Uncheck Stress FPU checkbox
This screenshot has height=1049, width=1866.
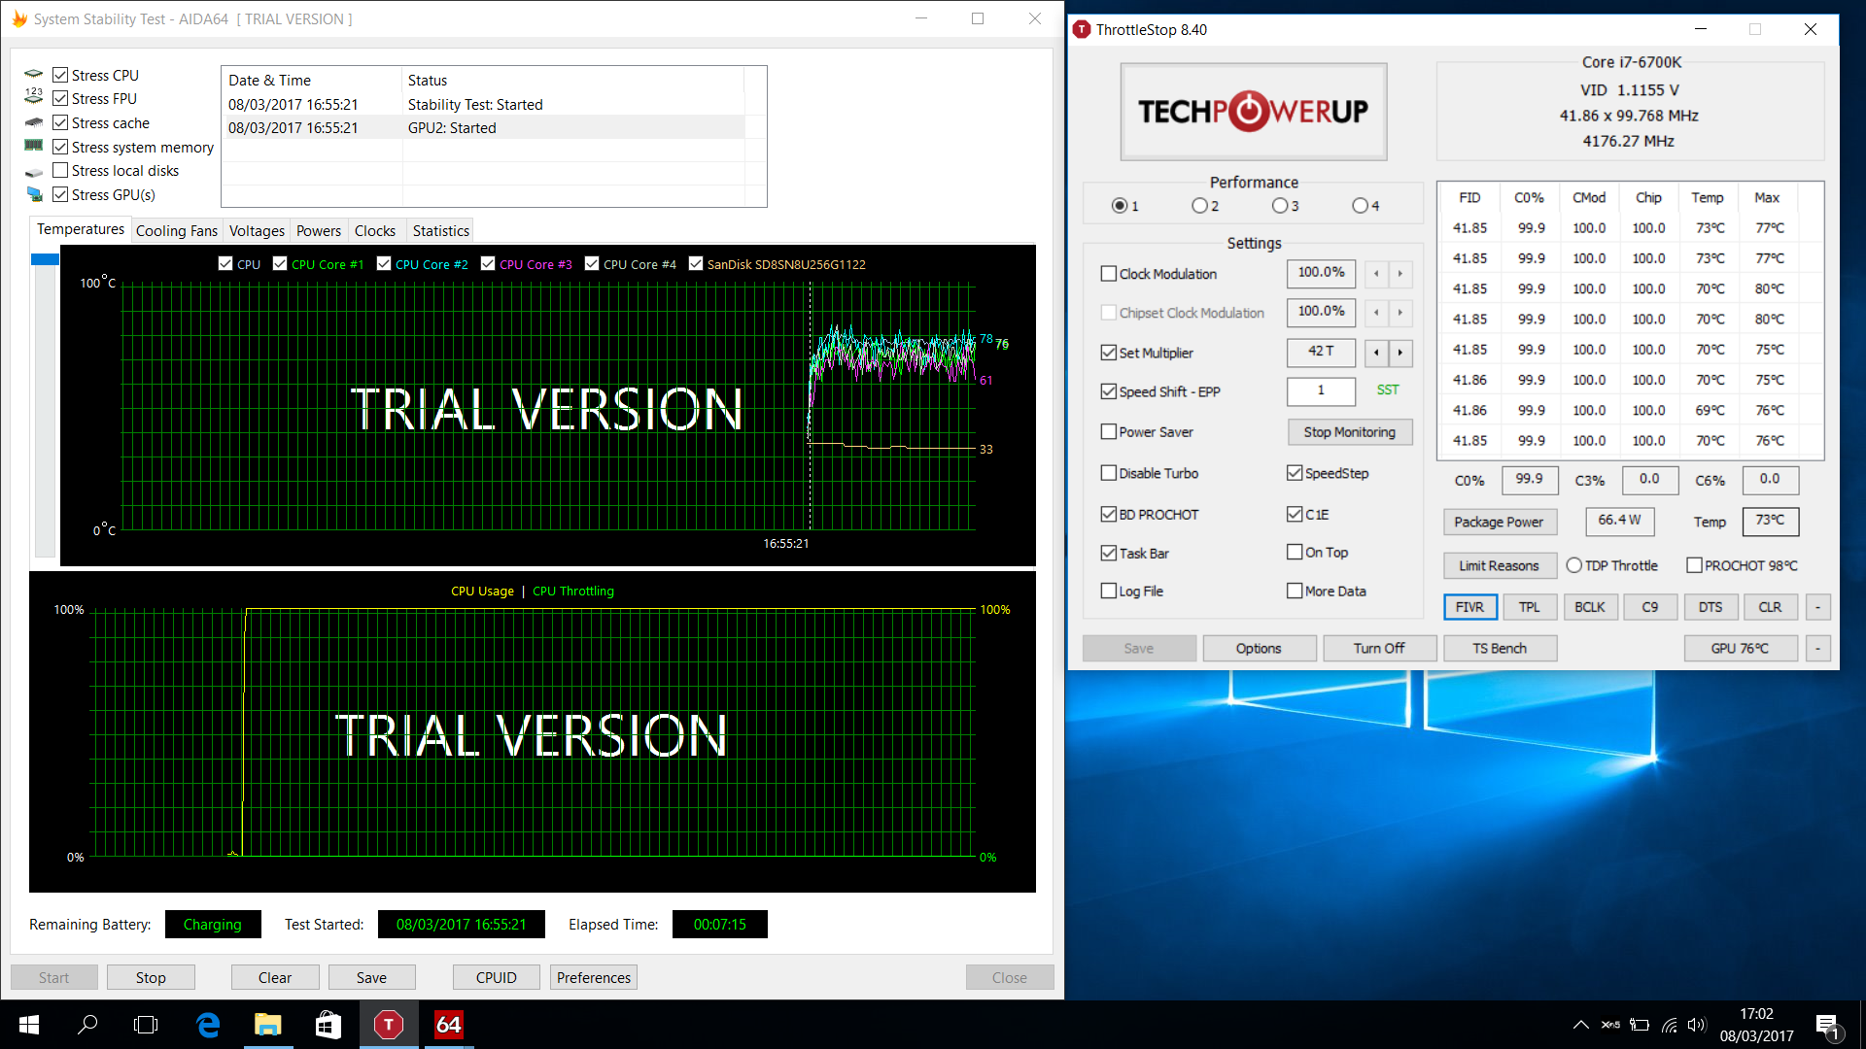(60, 98)
